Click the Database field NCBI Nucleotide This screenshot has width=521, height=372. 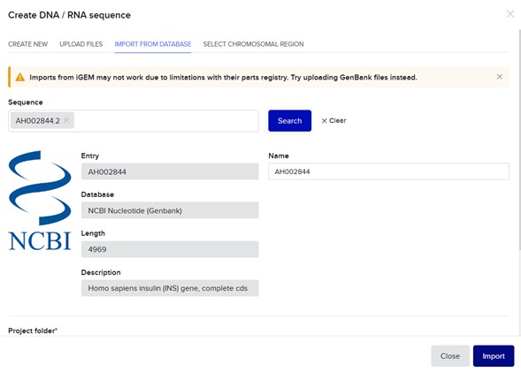(170, 210)
